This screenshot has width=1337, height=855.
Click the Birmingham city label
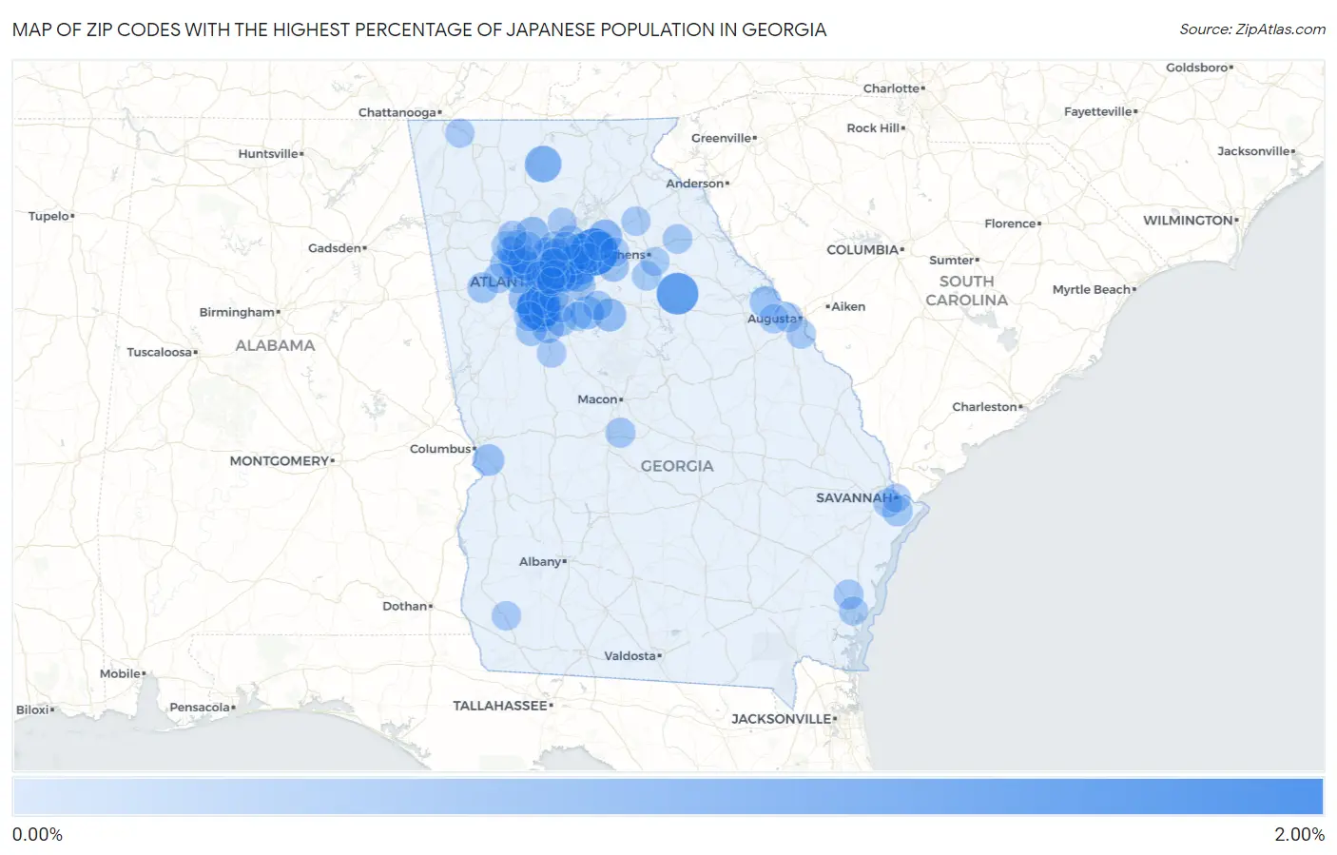[237, 313]
